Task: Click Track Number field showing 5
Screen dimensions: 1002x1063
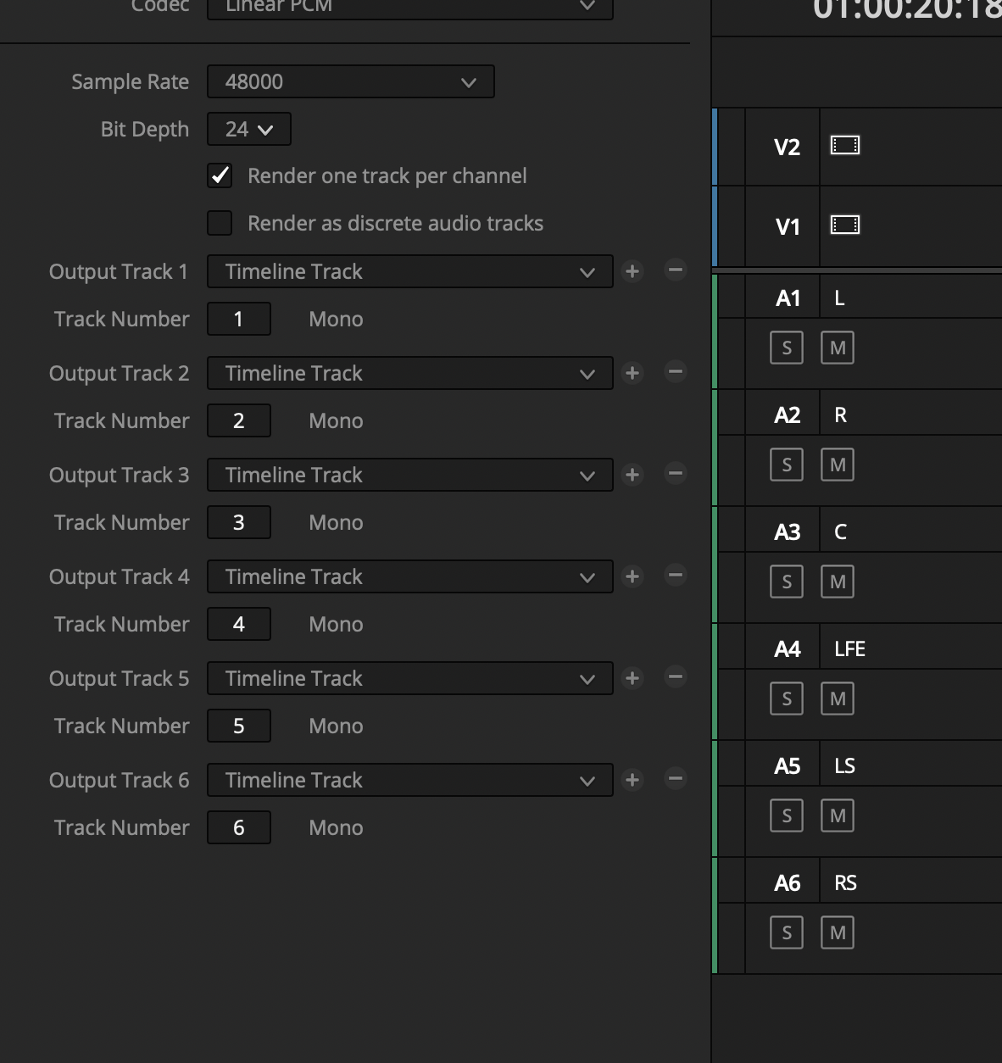Action: 239,726
